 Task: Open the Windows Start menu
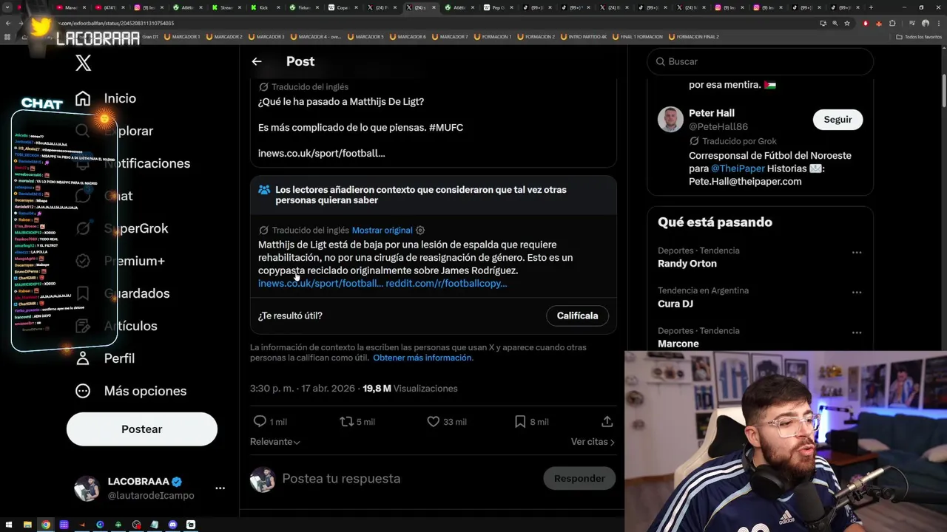(9, 525)
